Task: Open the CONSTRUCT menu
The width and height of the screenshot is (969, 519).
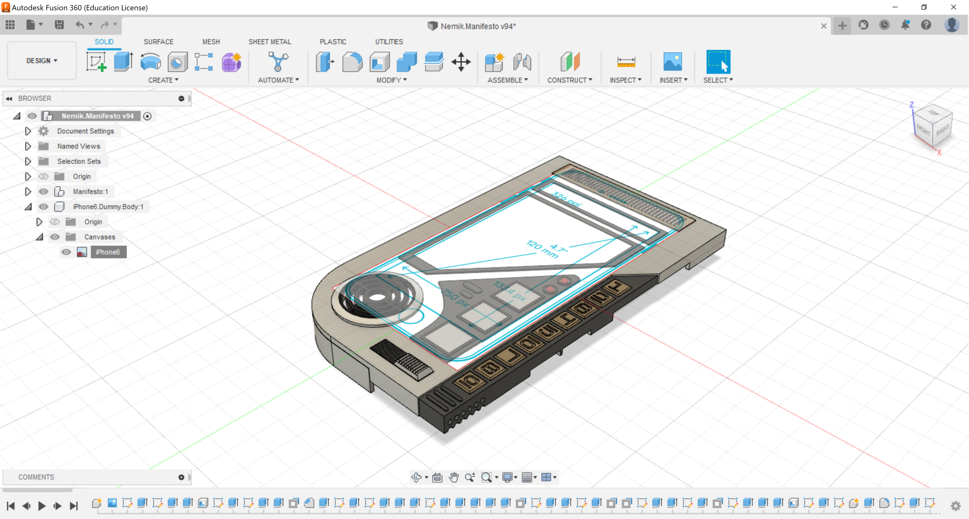Action: 570,80
